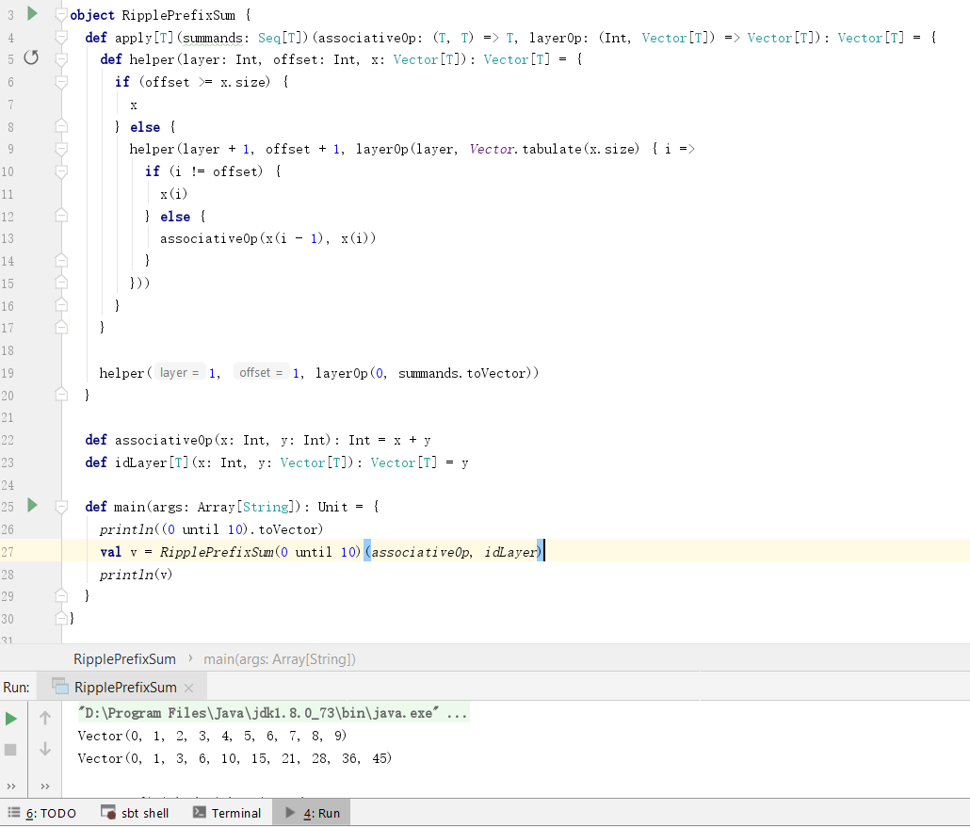Viewport: 970px width, 827px height.
Task: Click 'summands' parameter name on line 4
Action: [212, 38]
